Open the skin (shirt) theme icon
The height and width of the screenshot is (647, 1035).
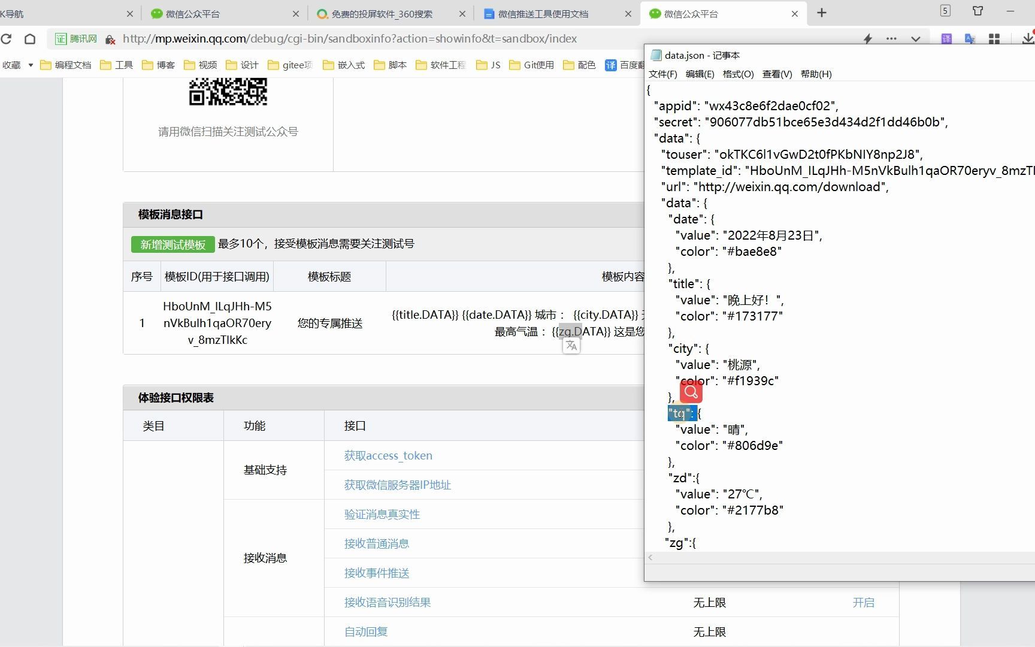tap(978, 11)
